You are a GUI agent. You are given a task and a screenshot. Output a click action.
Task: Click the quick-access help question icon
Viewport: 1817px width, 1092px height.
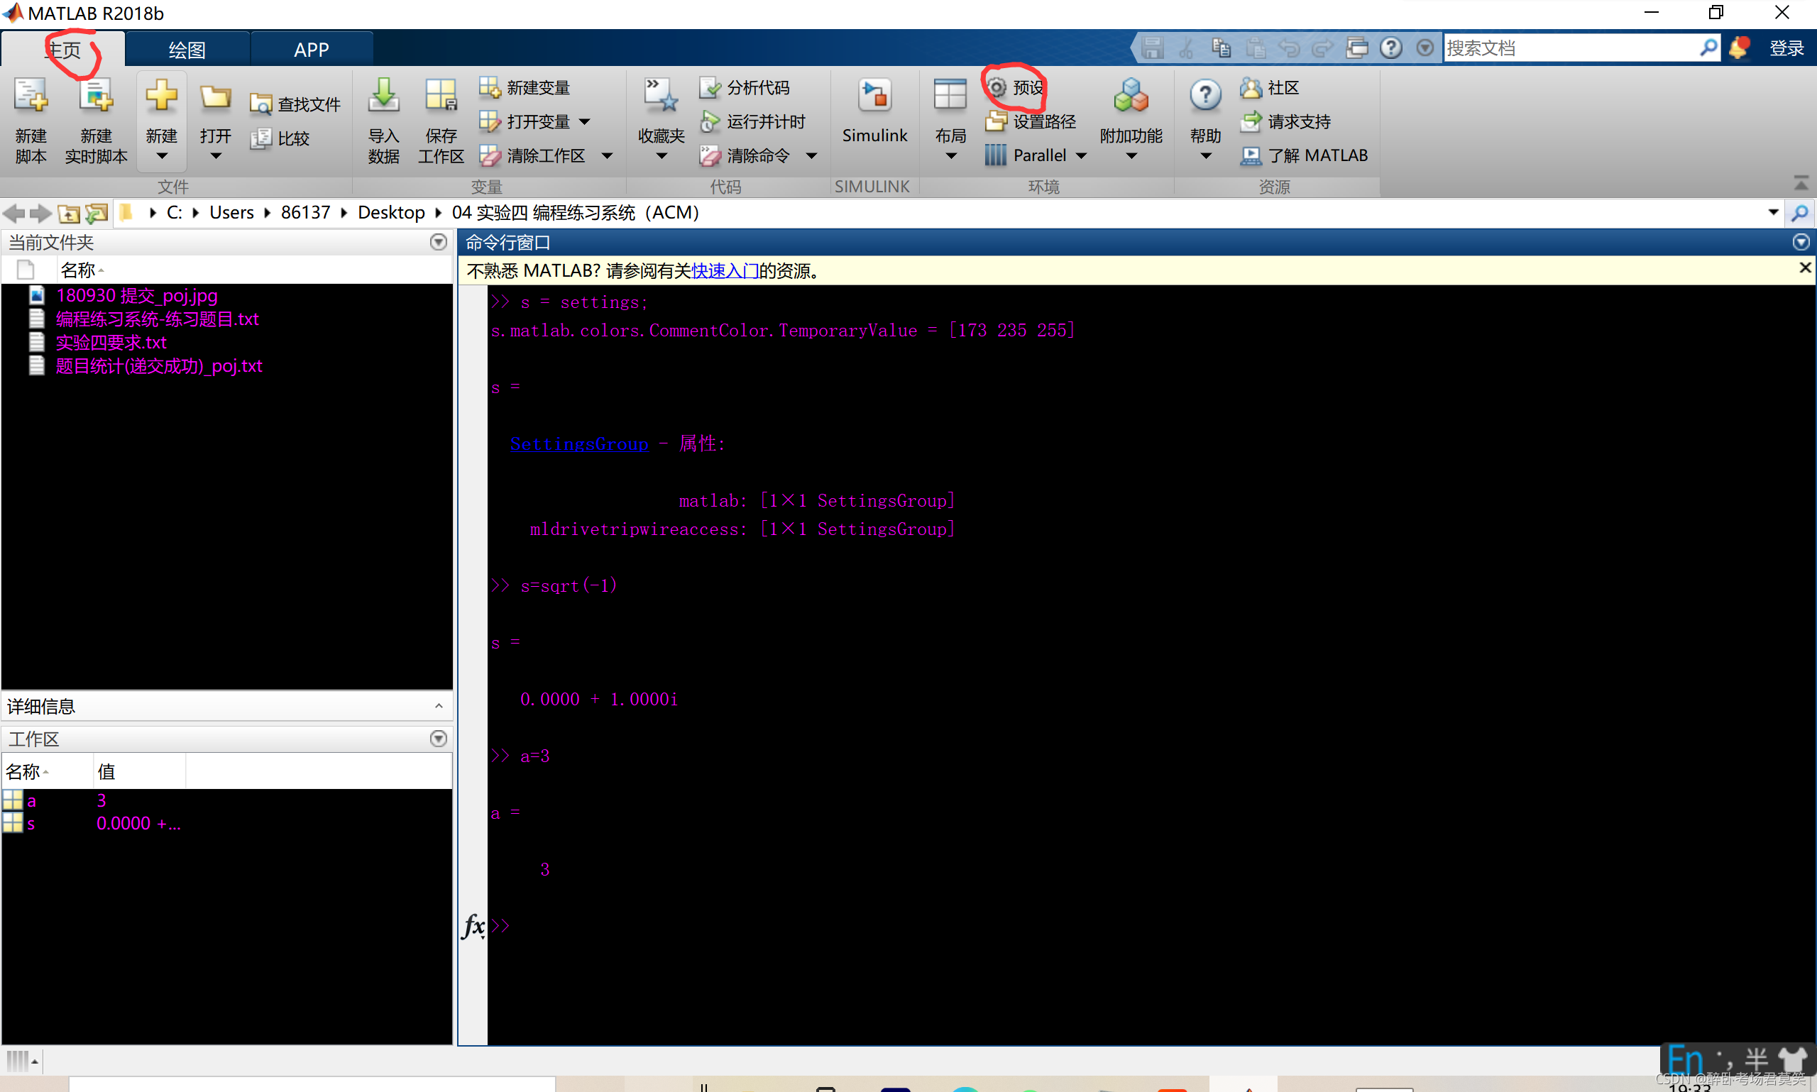[1390, 48]
